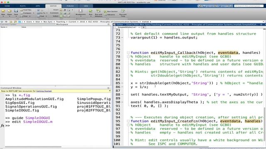The image size is (266, 149).
Task: Click the back arrow in the folder path bar
Action: 2,22
